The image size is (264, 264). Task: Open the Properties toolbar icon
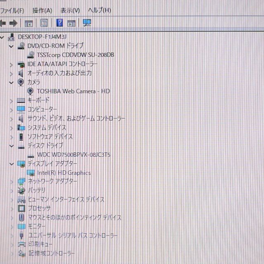pos(44,23)
